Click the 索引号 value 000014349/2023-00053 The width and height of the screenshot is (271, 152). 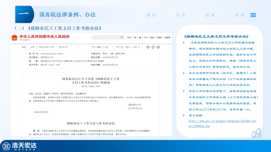[x=52, y=54]
